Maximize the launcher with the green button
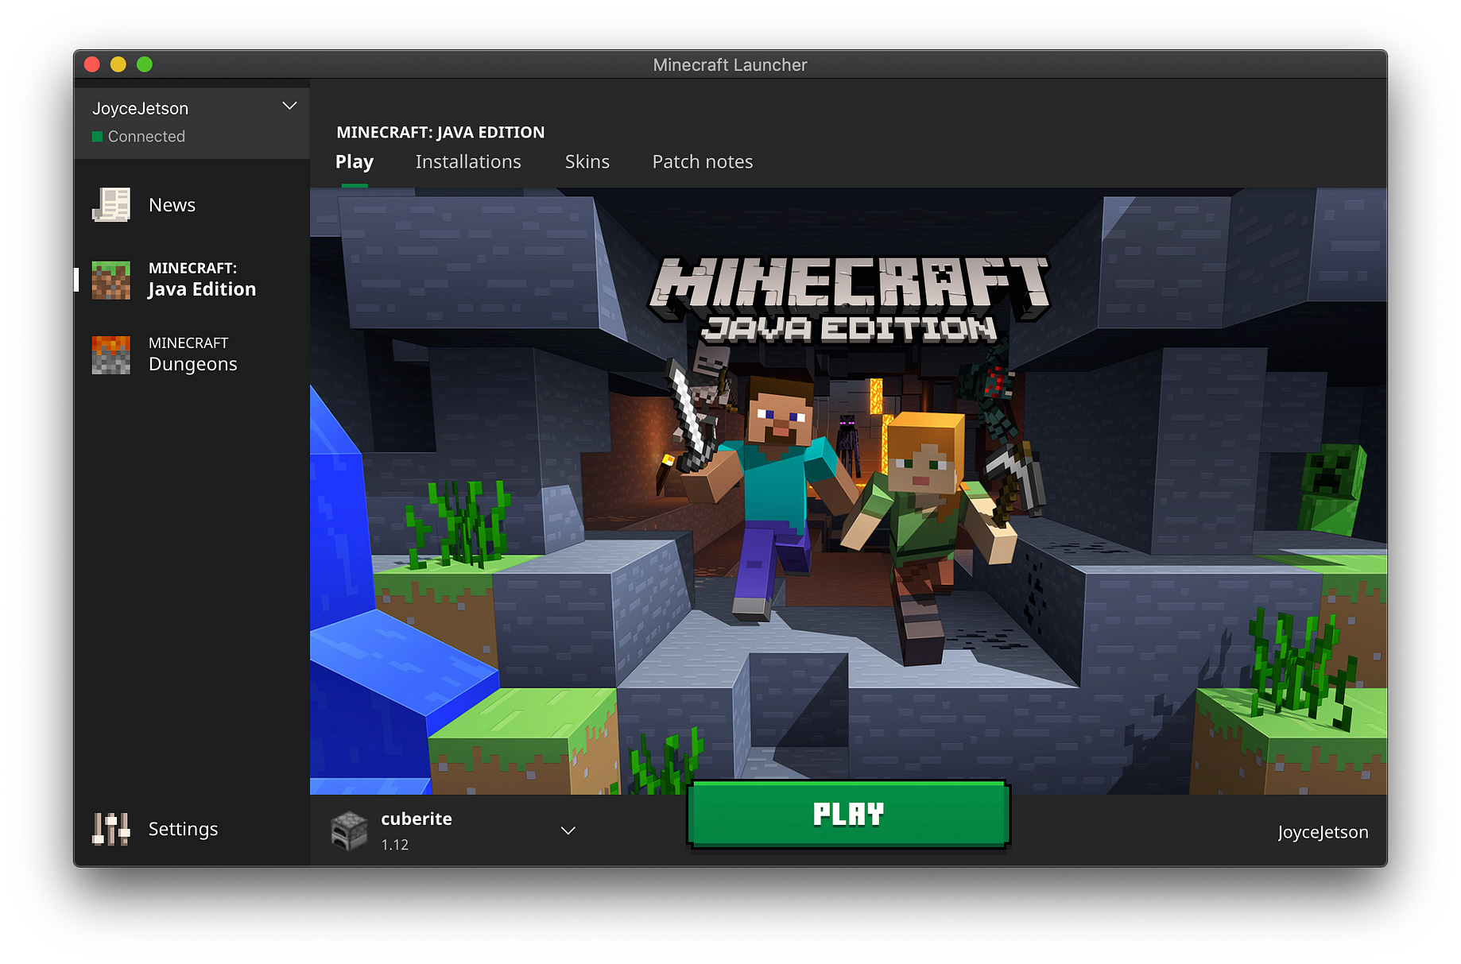This screenshot has width=1461, height=964. point(145,64)
